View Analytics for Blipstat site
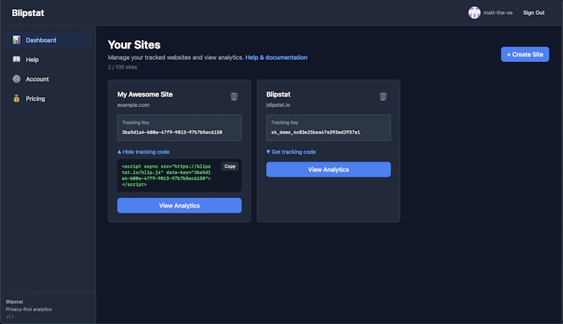The width and height of the screenshot is (563, 324). tap(328, 170)
